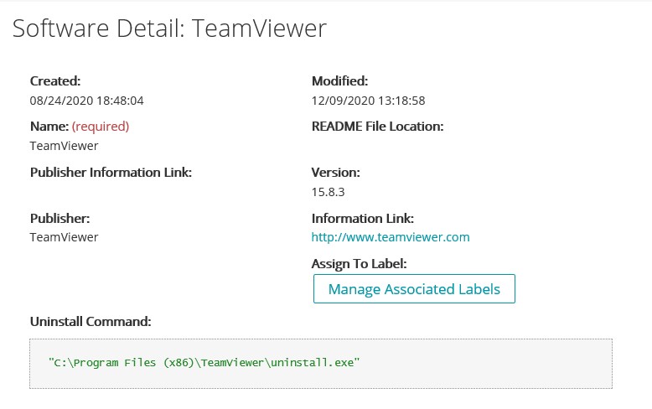
Task: Click the Manage Associated Labels button
Action: click(x=414, y=288)
